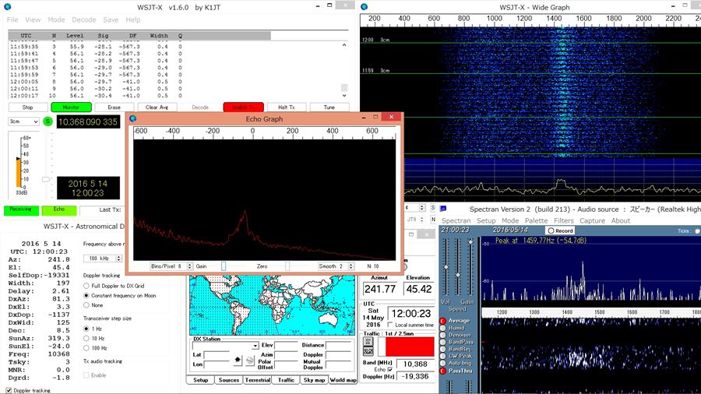Open the Decode menu in WSJT-X
This screenshot has height=394, width=701.
pos(84,19)
